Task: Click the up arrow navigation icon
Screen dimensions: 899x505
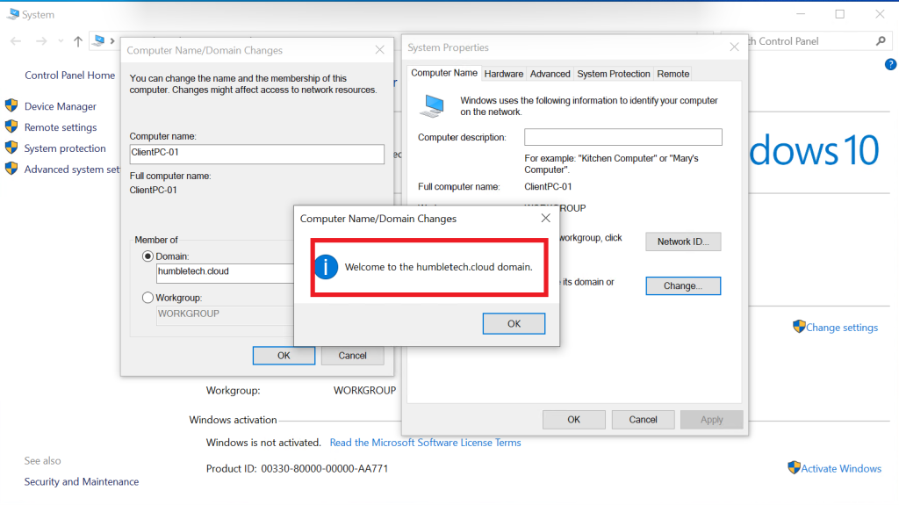Action: point(78,41)
